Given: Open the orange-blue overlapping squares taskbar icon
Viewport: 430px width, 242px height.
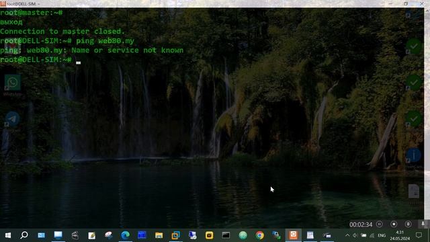Looking at the screenshot, I should [175, 235].
